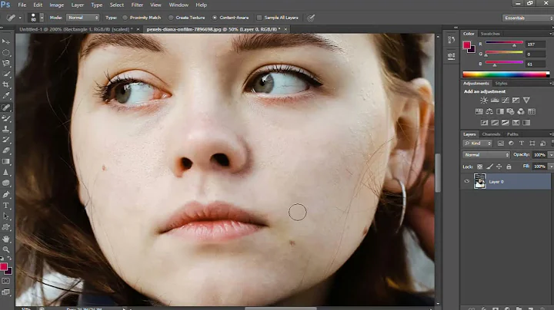Switch to the Swatches tab
This screenshot has width=554, height=310.
490,34
